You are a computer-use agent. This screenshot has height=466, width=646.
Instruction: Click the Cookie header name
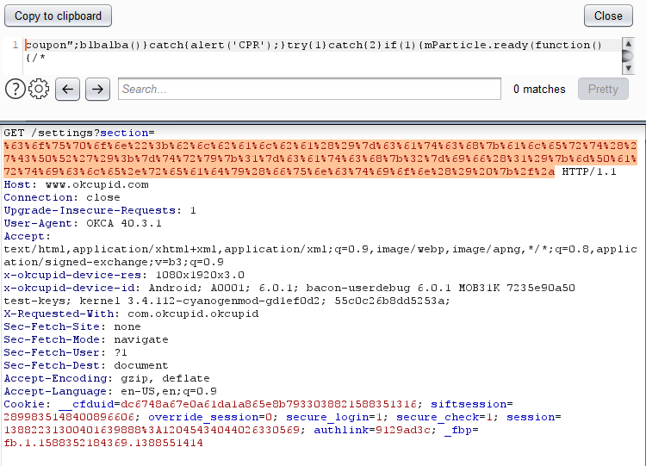24,404
